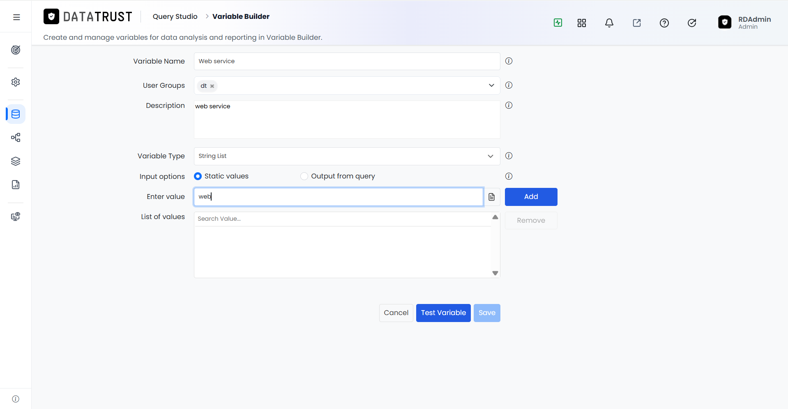Click the external link share icon
788x409 pixels.
tap(637, 23)
